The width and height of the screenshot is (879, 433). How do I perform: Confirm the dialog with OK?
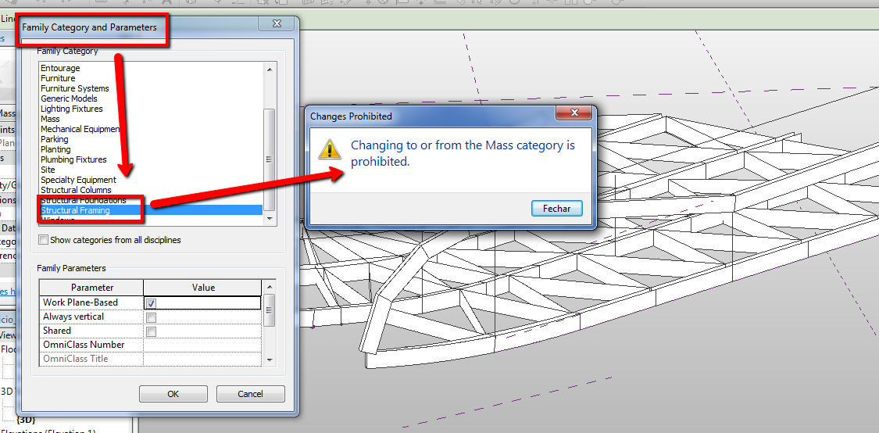click(173, 394)
